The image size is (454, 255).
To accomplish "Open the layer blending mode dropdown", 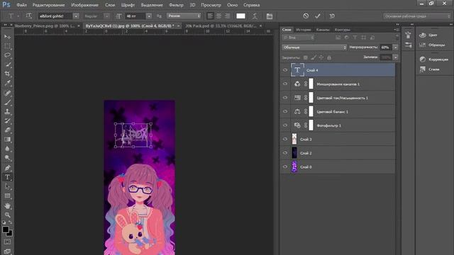I will click(x=314, y=47).
